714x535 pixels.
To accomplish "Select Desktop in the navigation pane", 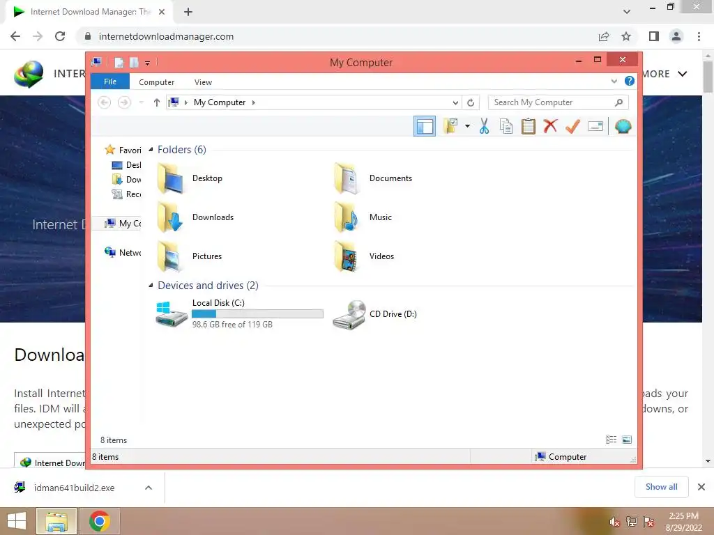I will 127,164.
